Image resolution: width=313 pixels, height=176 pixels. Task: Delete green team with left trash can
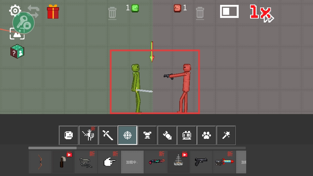click(112, 13)
